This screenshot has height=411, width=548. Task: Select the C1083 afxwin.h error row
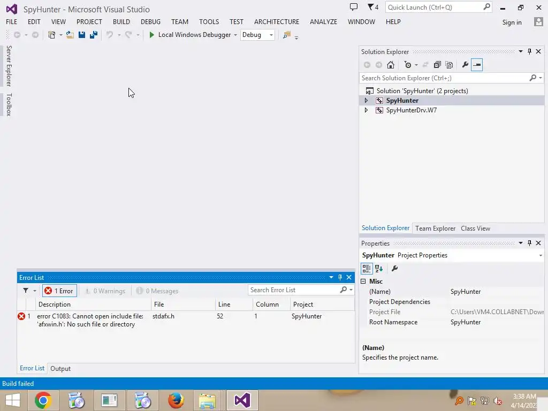click(186, 320)
